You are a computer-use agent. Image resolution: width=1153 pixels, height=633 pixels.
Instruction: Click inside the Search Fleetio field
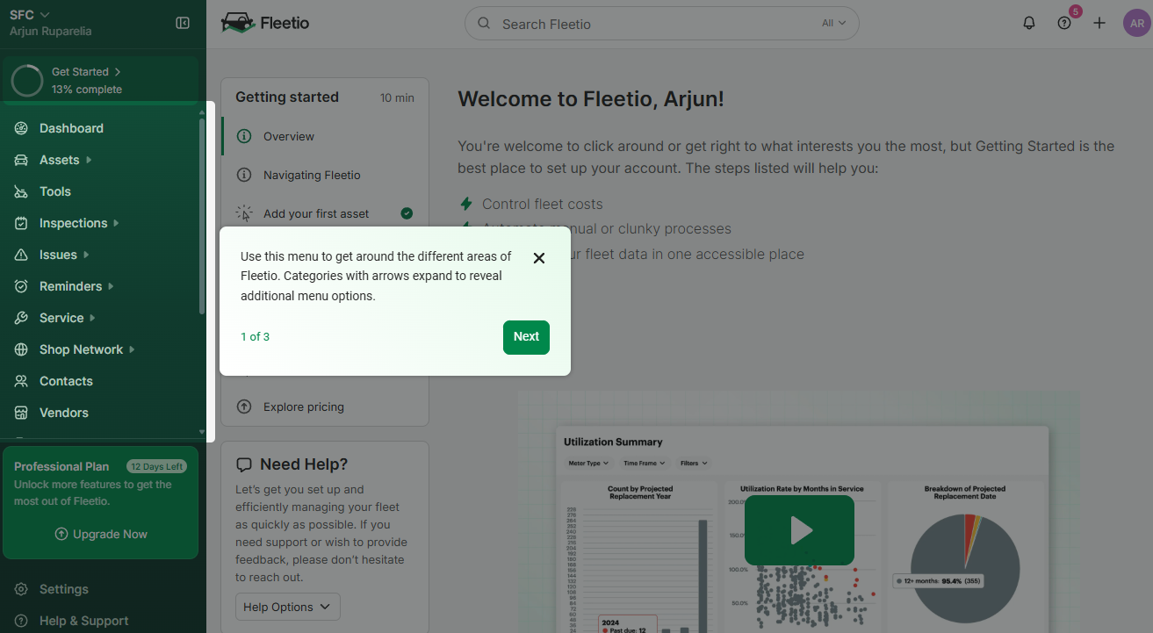[x=615, y=24]
